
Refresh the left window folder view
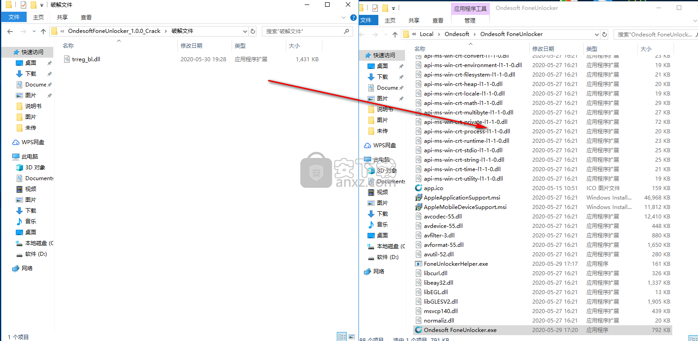pyautogui.click(x=253, y=32)
